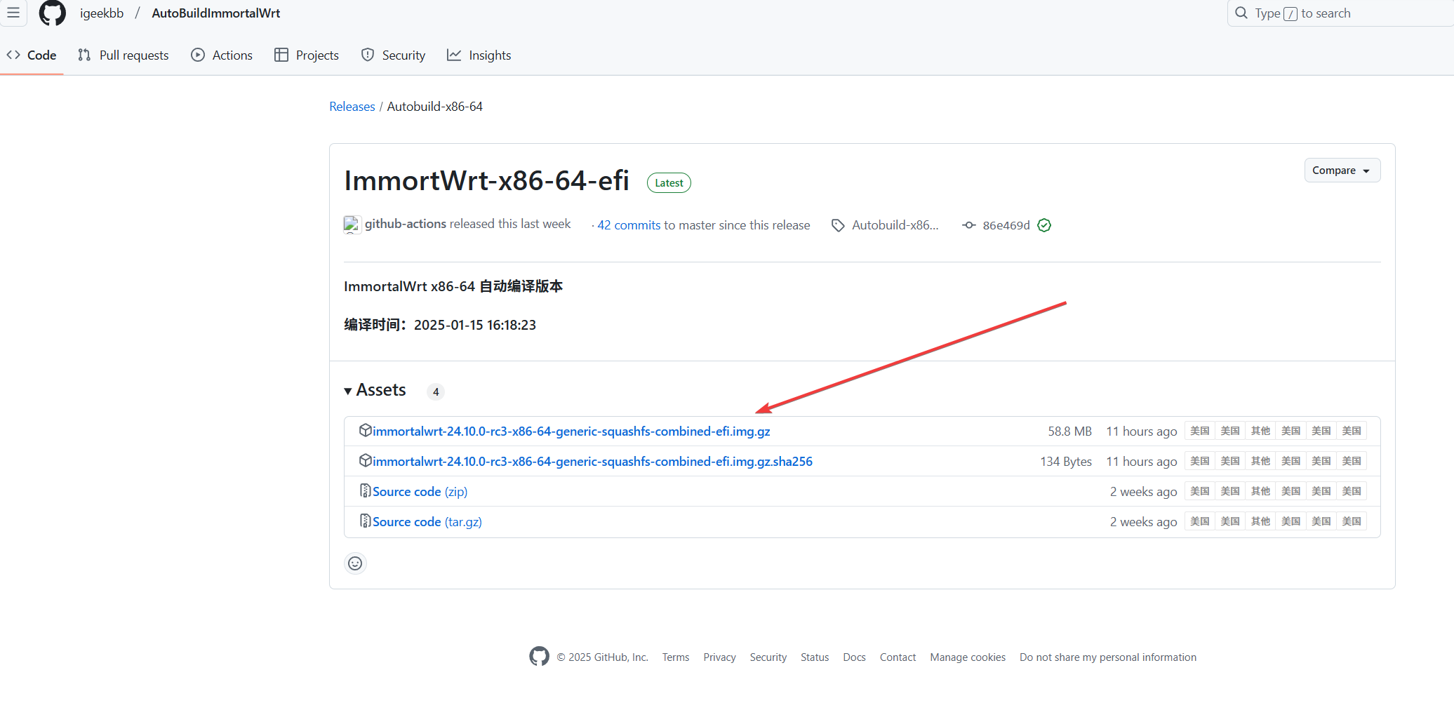
Task: Go to the Insights tab
Action: point(479,55)
